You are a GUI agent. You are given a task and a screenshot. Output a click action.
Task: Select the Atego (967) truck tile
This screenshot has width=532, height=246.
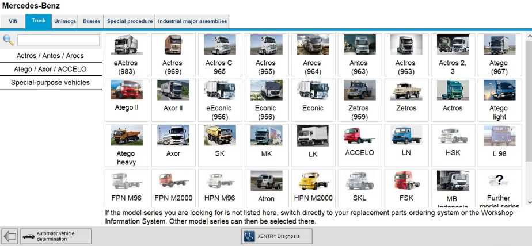coord(500,55)
